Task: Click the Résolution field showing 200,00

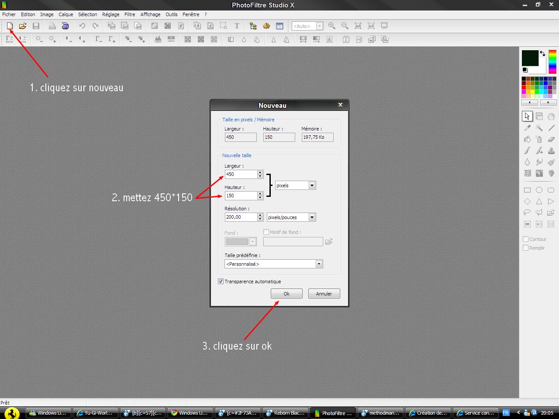Action: pos(241,217)
